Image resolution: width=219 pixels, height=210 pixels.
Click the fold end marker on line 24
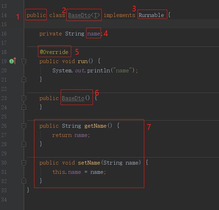[x=24, y=106]
